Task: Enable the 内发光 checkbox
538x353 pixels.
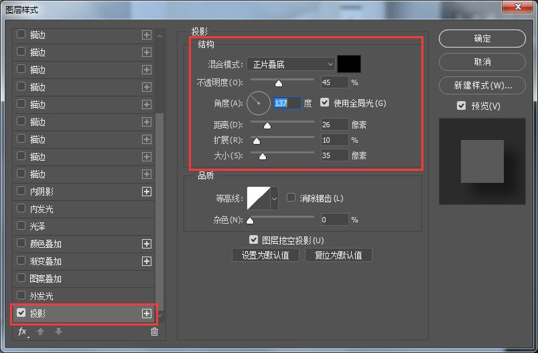Action: 21,208
